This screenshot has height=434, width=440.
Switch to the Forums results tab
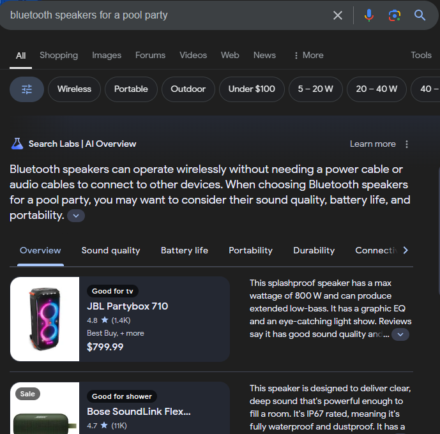150,56
